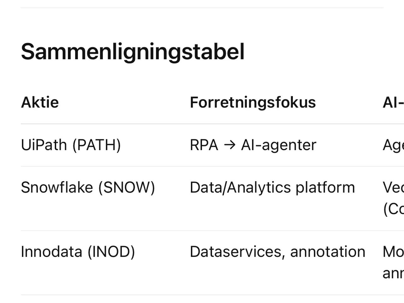Click the INOD ticker in parentheses

(x=111, y=252)
